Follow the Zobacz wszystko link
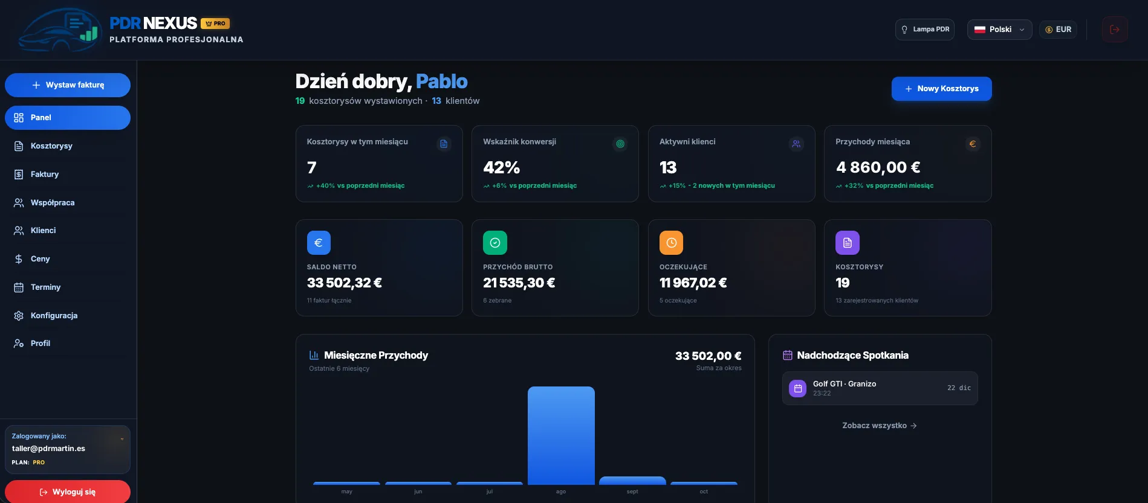 point(880,426)
